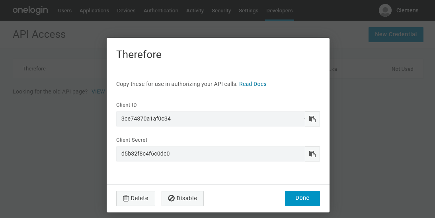Open the Users menu
435x218 pixels.
(65, 11)
